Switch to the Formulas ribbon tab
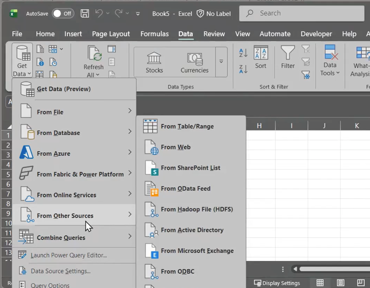370x288 pixels. point(154,34)
